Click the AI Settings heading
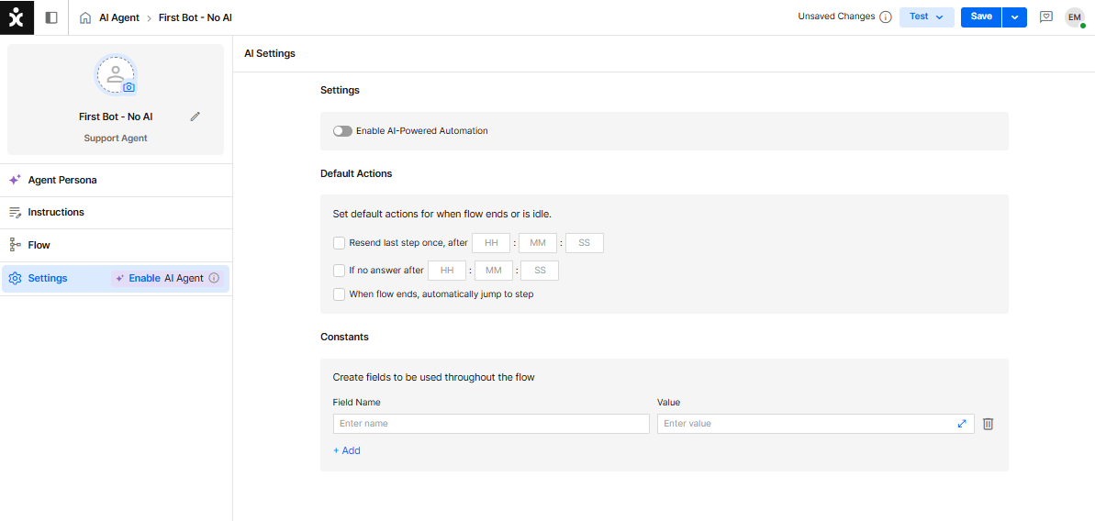Screen dimensions: 1095x521 [x=270, y=54]
